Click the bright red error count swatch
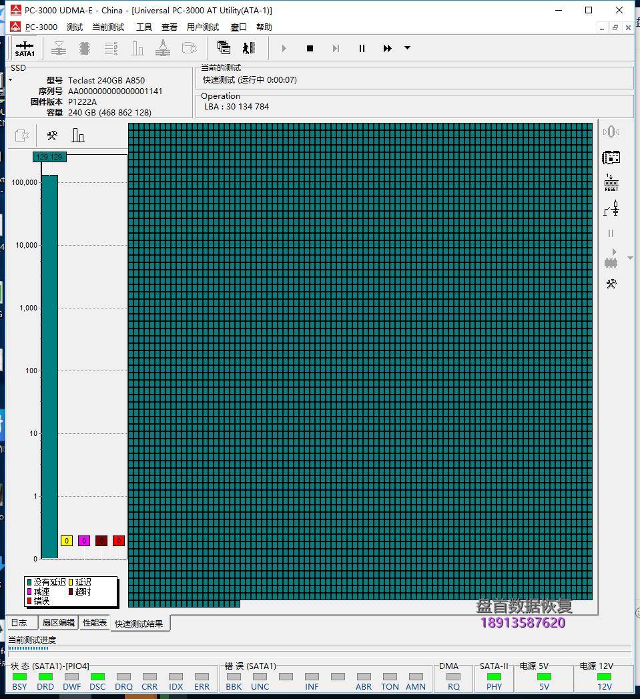This screenshot has width=640, height=699. 119,541
